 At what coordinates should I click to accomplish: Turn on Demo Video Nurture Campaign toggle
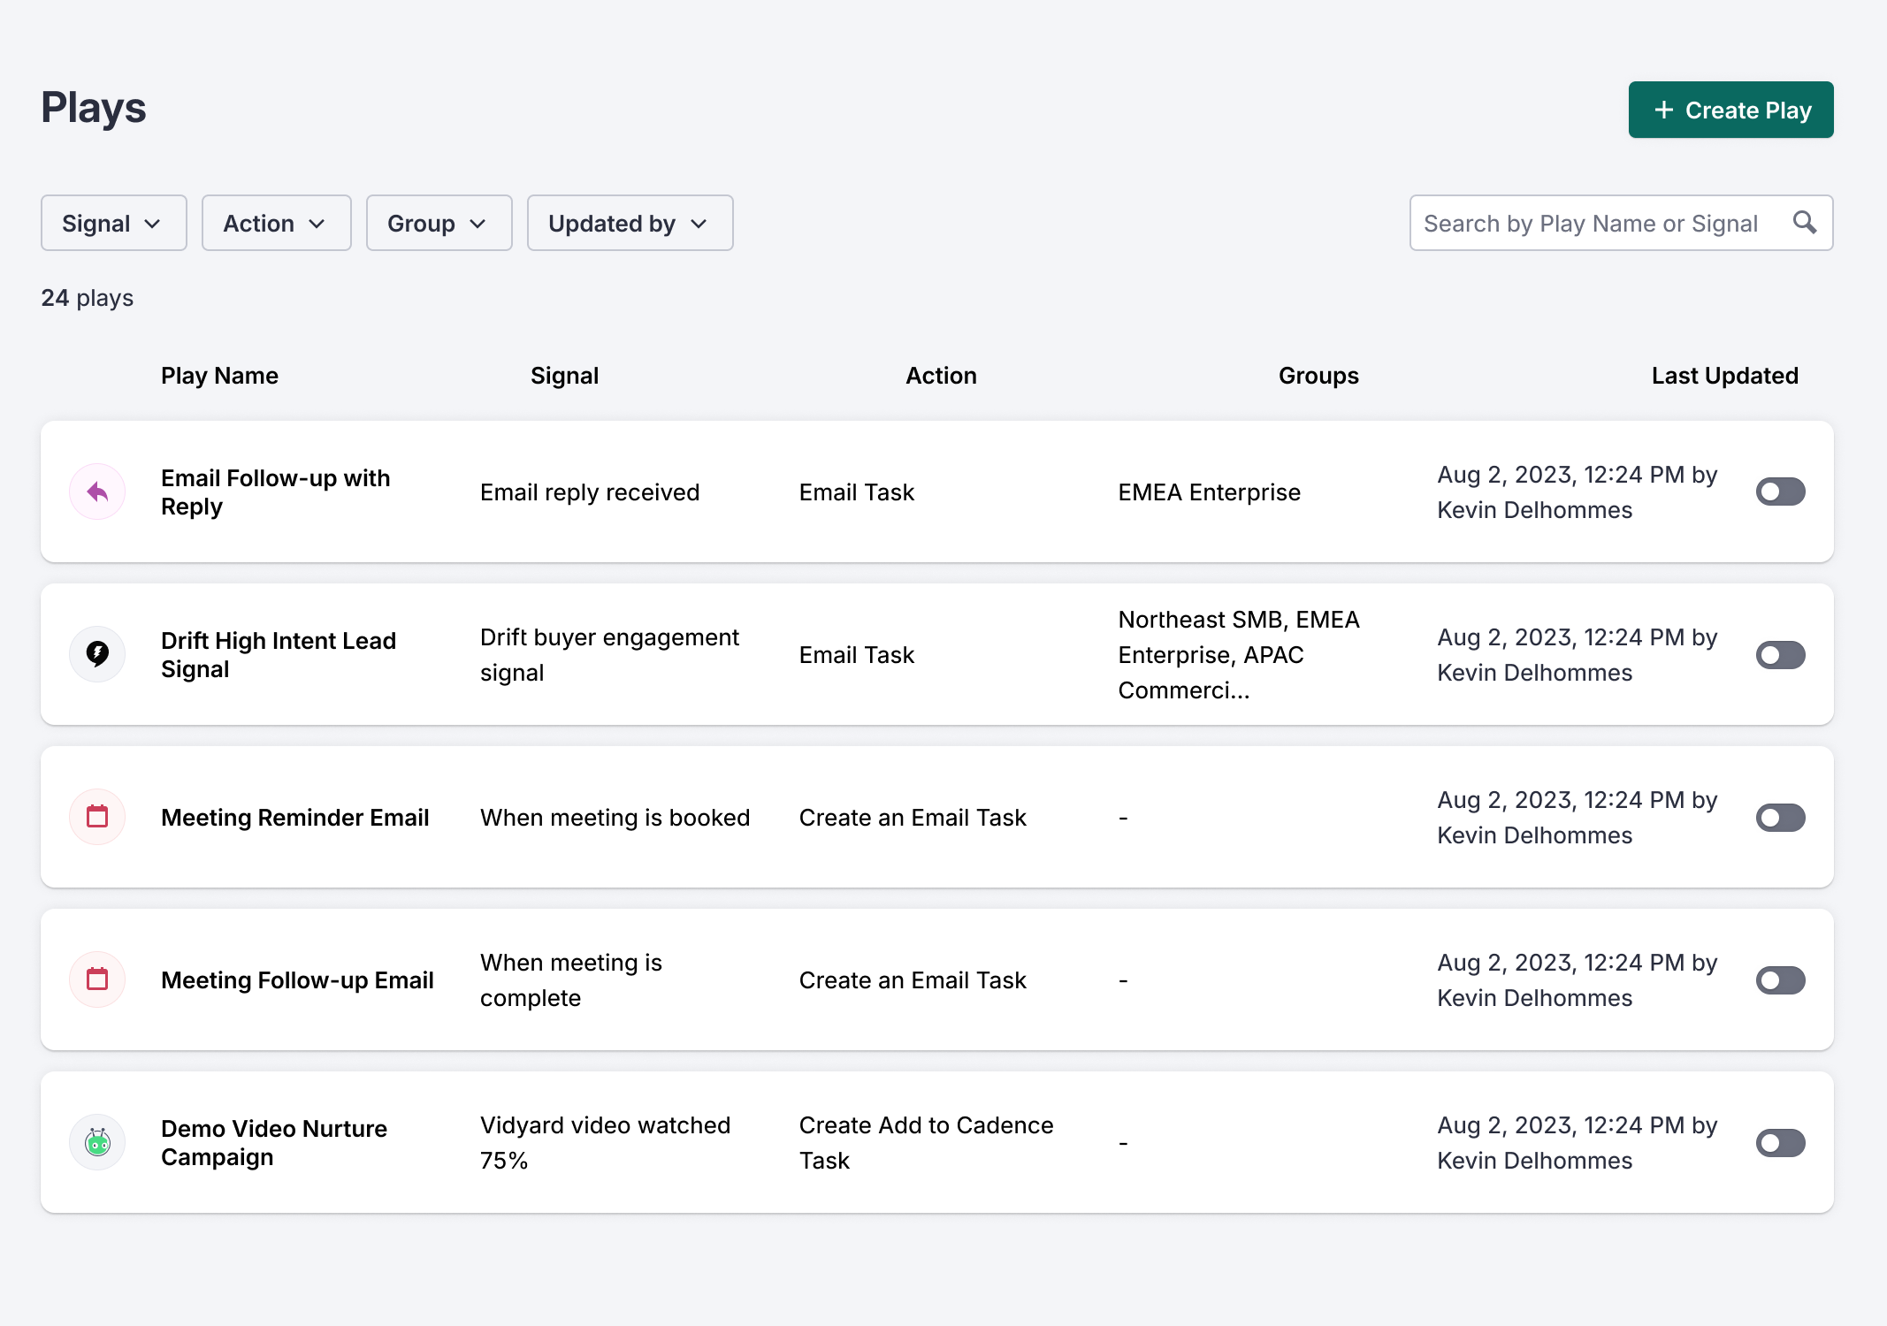coord(1780,1143)
